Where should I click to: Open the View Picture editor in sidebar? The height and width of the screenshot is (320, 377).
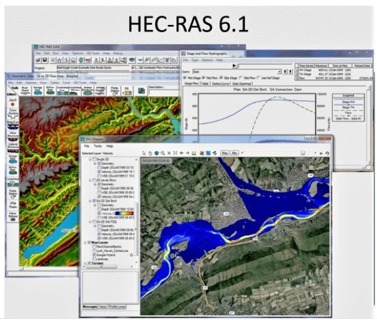pos(13,216)
